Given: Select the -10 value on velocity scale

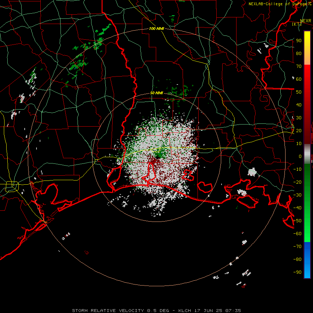Looking at the screenshot, I should (x=297, y=169).
